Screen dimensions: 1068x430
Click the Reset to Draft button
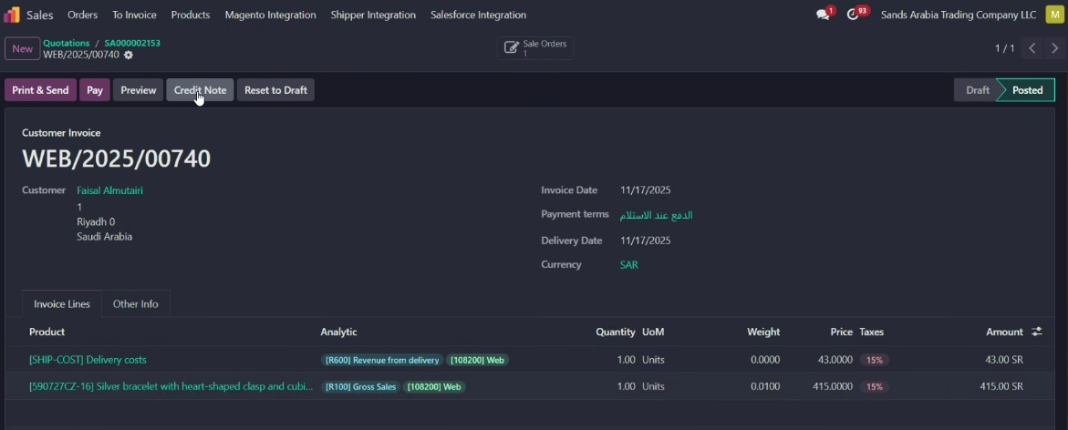tap(275, 90)
